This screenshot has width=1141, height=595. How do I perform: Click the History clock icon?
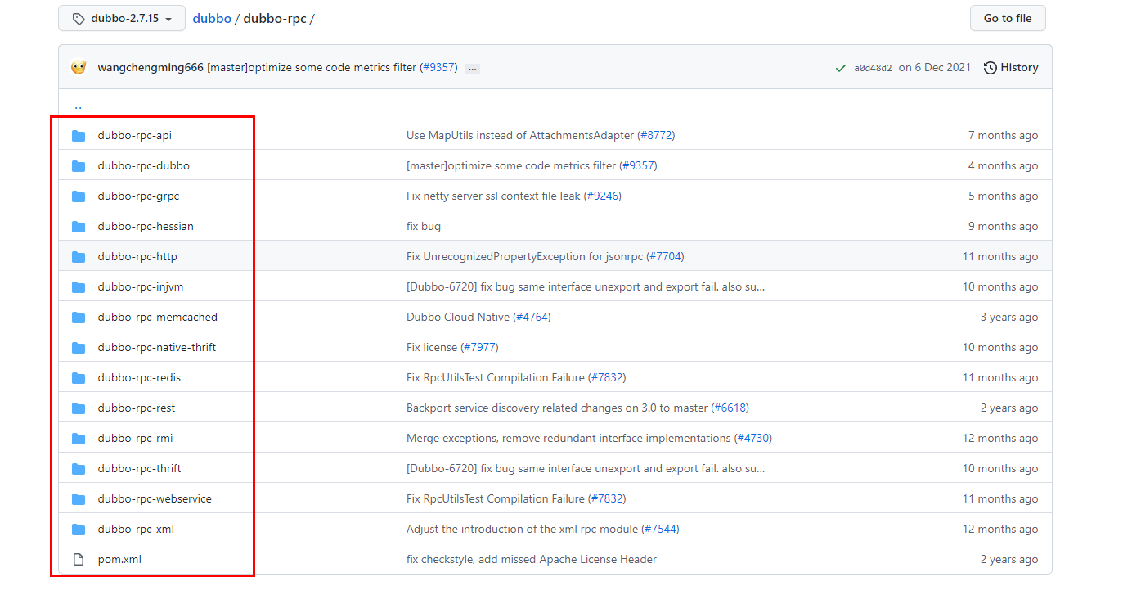(x=991, y=67)
